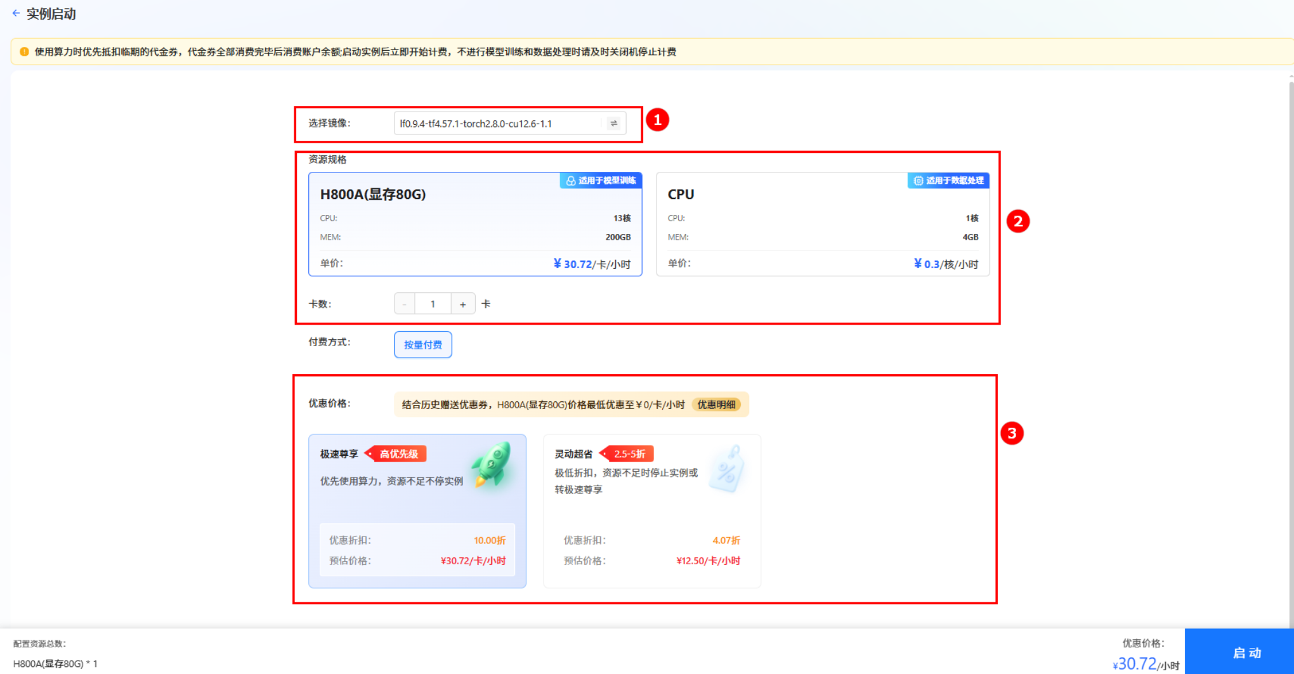Click the 适用于数据处理 badge on CPU card
The width and height of the screenshot is (1294, 674).
[x=947, y=181]
